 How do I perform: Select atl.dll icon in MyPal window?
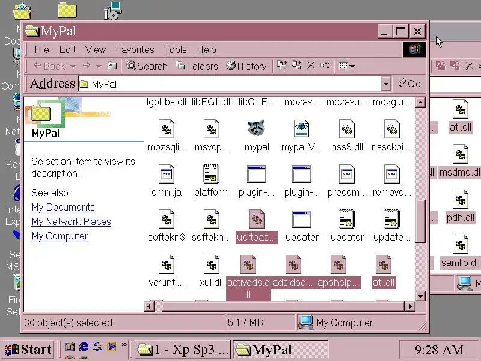[384, 264]
